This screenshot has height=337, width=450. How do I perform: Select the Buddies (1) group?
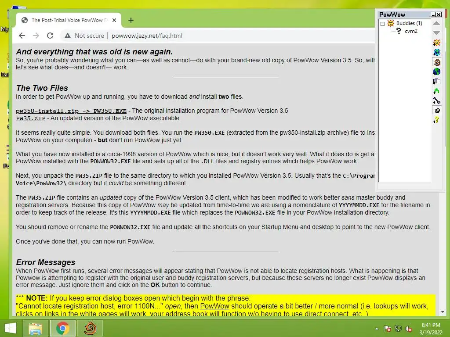pyautogui.click(x=409, y=23)
